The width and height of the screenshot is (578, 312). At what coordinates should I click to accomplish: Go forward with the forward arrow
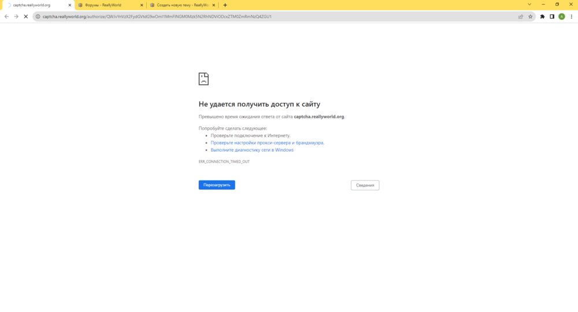(x=16, y=17)
